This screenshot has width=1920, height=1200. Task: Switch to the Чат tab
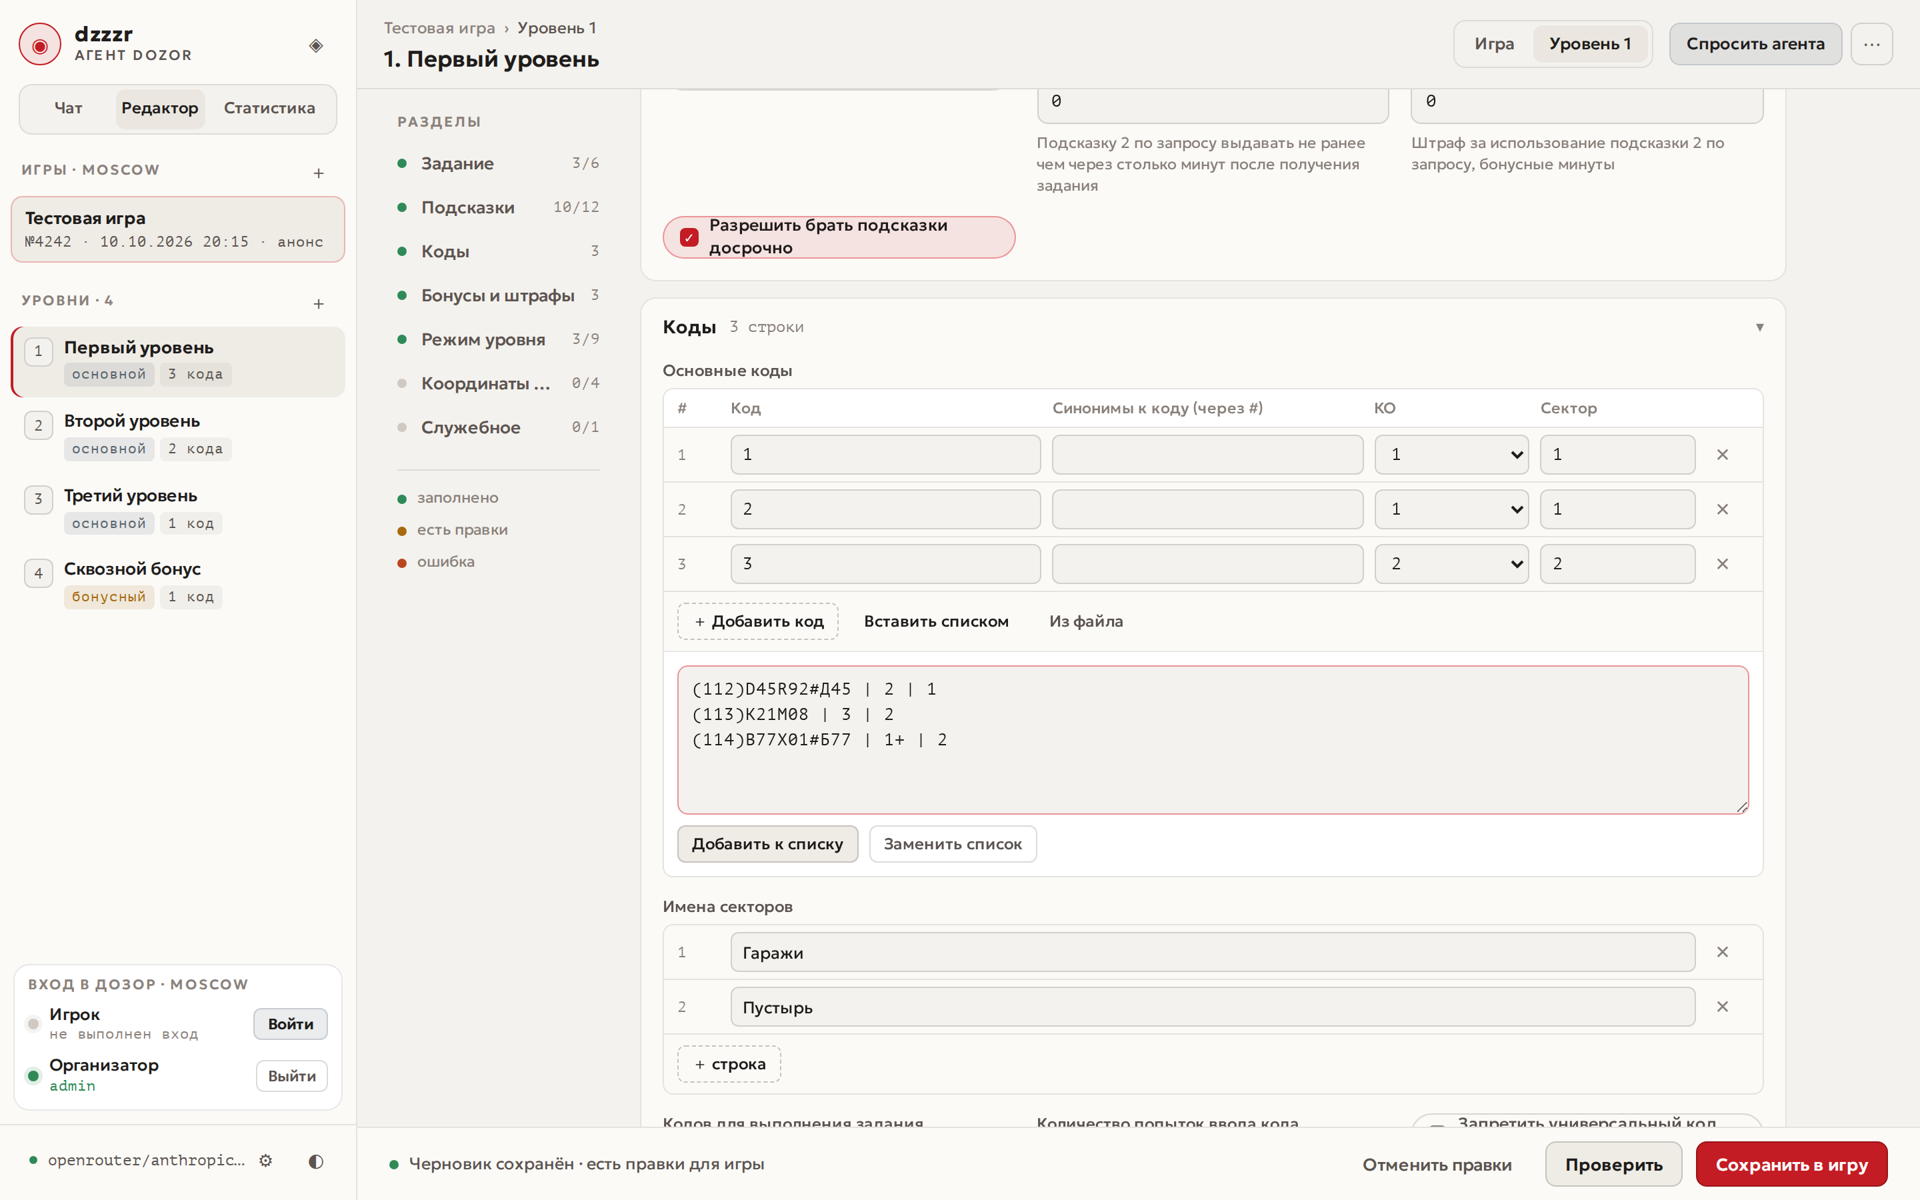point(68,109)
